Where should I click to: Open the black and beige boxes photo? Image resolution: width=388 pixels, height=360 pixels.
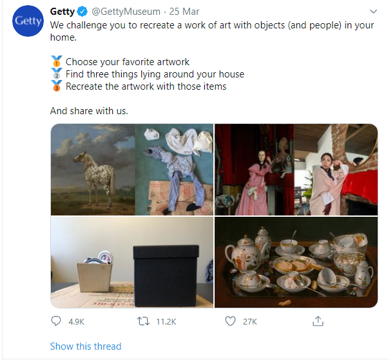[x=131, y=263]
